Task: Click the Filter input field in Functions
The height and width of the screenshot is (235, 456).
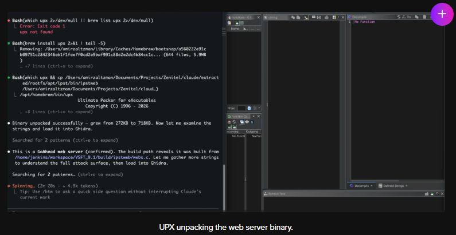Action: tap(241, 108)
